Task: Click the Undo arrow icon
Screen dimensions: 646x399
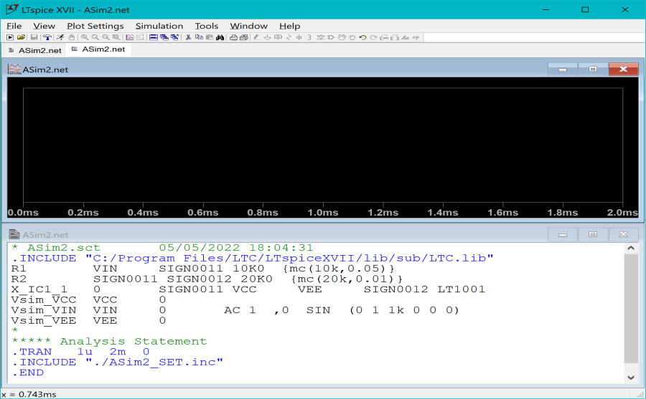Action: (362, 37)
